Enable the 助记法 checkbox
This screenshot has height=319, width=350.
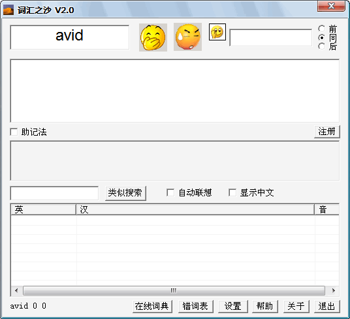coord(14,132)
